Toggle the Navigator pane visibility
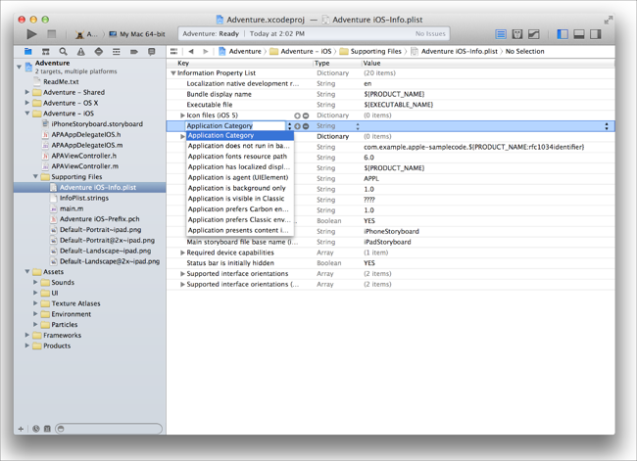Image resolution: width=637 pixels, height=461 pixels. [563, 34]
